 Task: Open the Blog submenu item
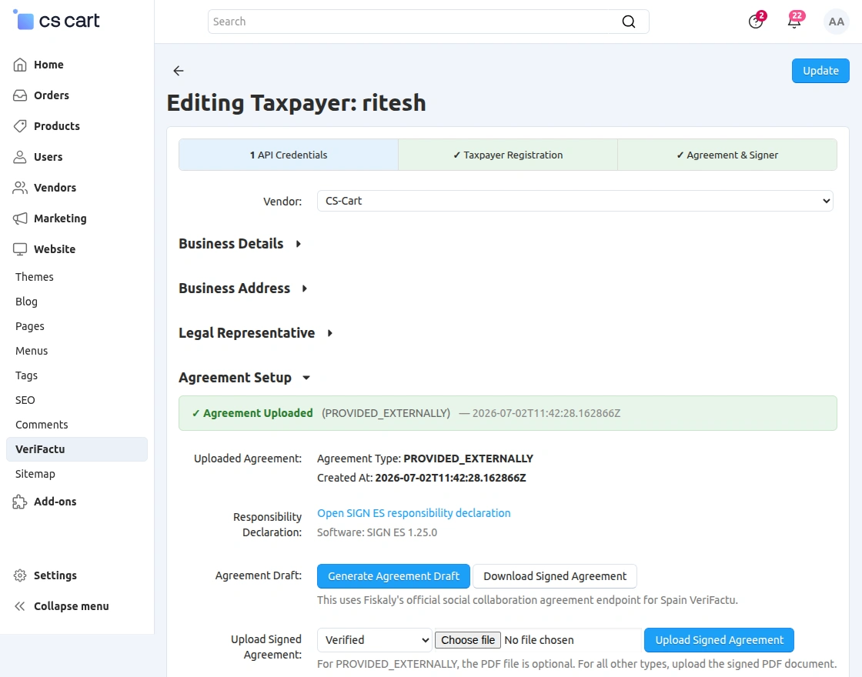[26, 302]
